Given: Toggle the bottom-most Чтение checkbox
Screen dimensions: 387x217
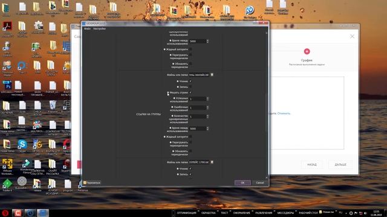Looking at the screenshot, I should (190, 169).
